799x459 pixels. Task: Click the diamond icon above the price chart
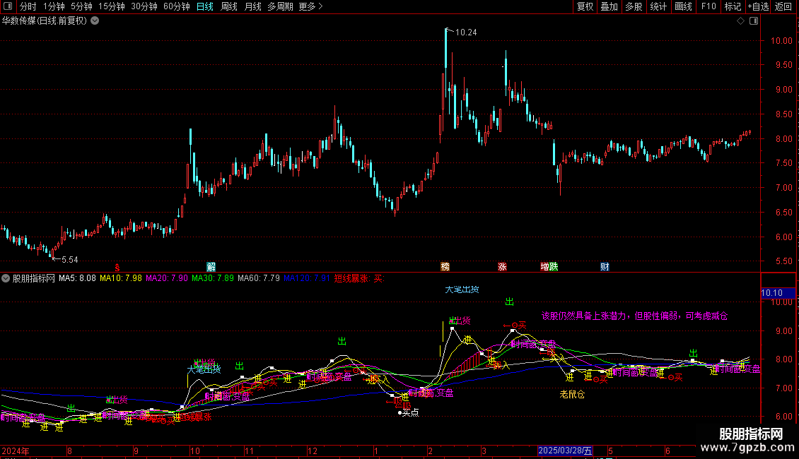coord(740,21)
